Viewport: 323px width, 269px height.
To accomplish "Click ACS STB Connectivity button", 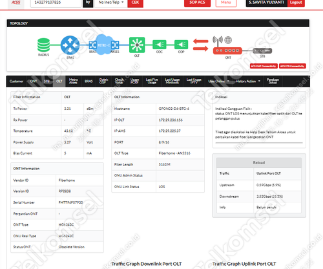I will [x=293, y=66].
